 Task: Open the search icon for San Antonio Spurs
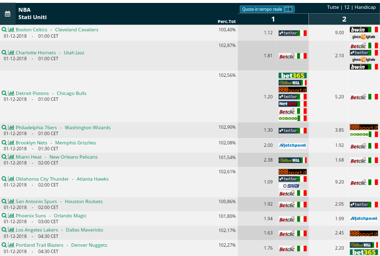tap(4, 201)
